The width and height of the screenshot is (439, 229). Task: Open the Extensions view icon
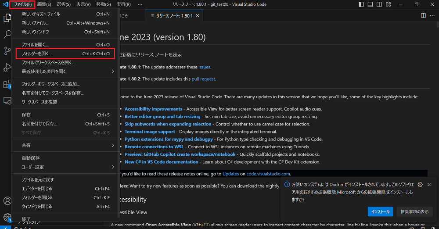tap(7, 84)
